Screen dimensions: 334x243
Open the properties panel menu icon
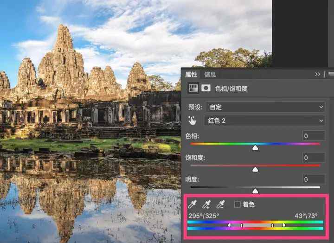(331, 74)
